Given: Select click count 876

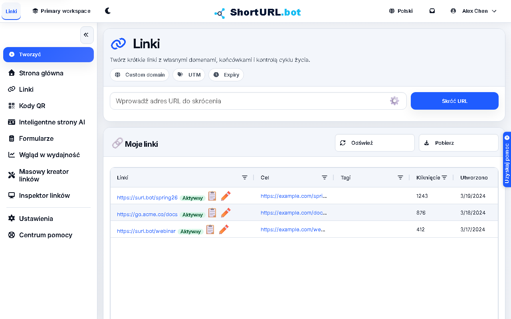Looking at the screenshot, I should tap(421, 213).
